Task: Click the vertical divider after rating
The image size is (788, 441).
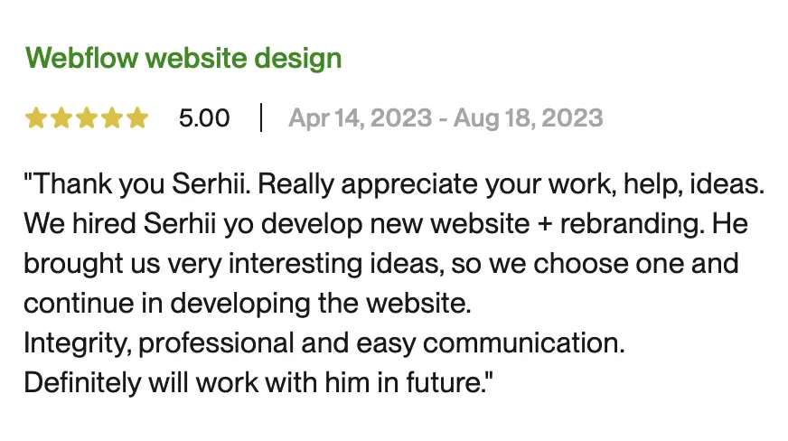Action: coord(261,118)
